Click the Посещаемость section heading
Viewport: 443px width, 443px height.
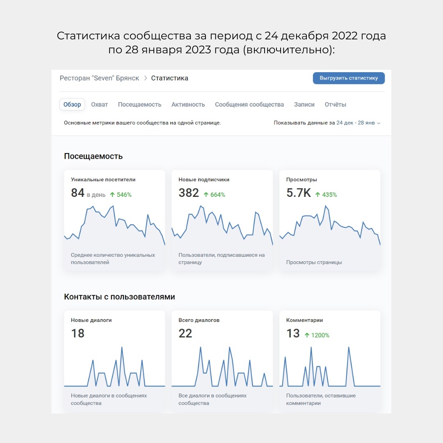coord(93,156)
